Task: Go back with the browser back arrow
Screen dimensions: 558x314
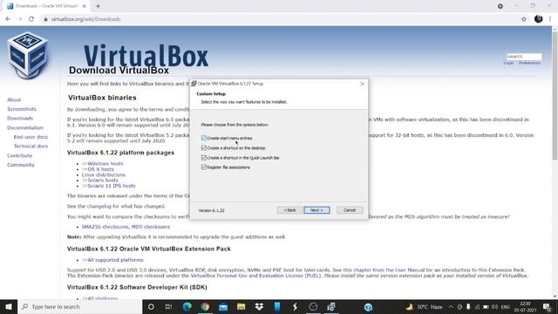Action: pos(8,19)
